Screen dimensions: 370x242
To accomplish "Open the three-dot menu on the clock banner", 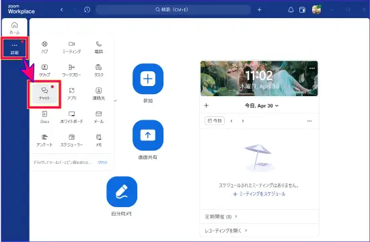I will coord(312,68).
